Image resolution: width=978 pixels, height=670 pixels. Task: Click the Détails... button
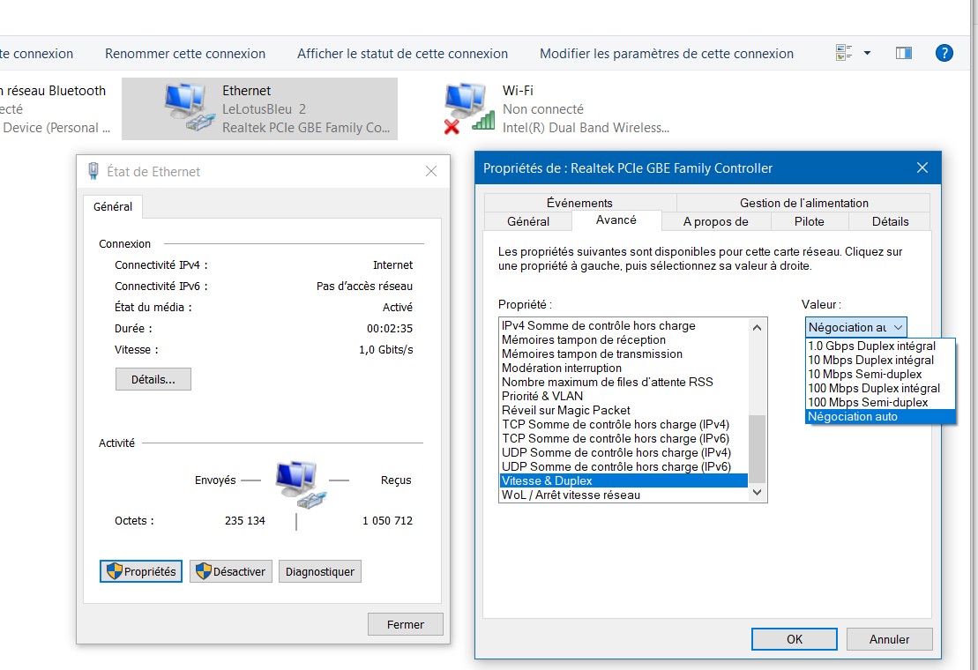(x=153, y=380)
